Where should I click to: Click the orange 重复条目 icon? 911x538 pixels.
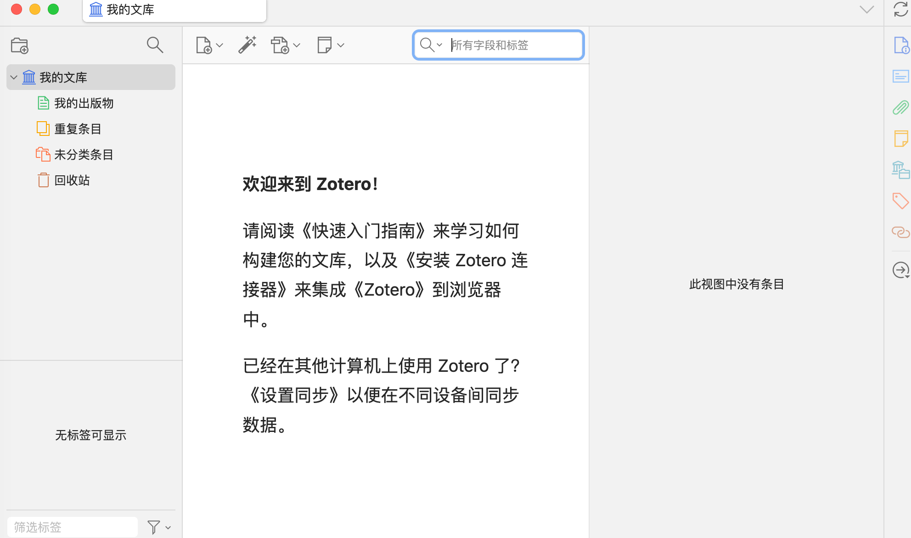tap(43, 129)
